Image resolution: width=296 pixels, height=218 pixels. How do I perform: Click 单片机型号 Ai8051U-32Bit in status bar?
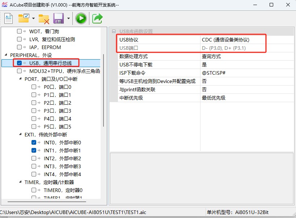tap(238, 212)
